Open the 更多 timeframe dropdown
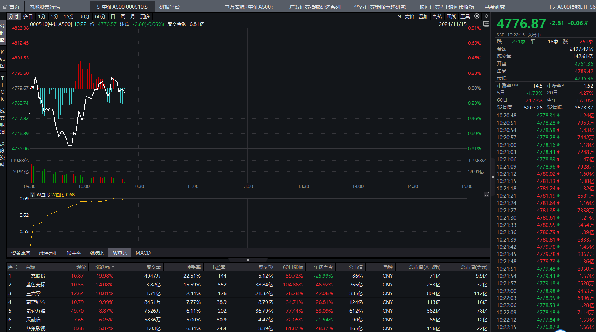Viewport: 596px width, 332px height. 145,16
